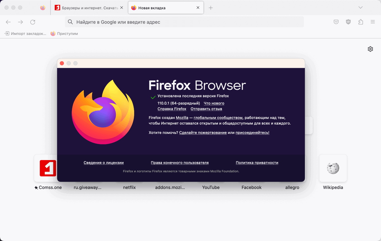
Task: Click the Facebook shortcut label
Action: click(x=252, y=188)
